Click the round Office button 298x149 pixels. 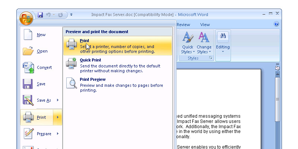26,18
